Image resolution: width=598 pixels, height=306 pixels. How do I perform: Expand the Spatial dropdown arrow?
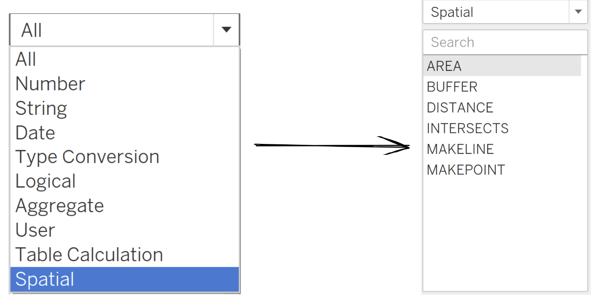pos(578,12)
